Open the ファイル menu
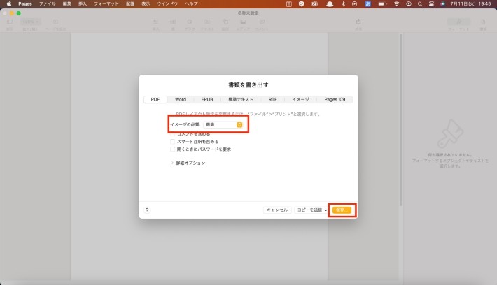497x285 pixels. [47, 3]
